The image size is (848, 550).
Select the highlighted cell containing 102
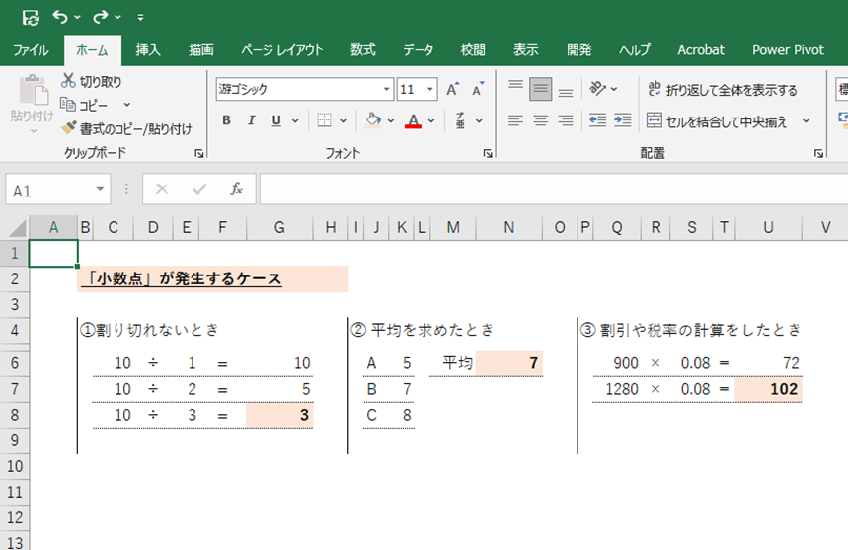click(768, 389)
